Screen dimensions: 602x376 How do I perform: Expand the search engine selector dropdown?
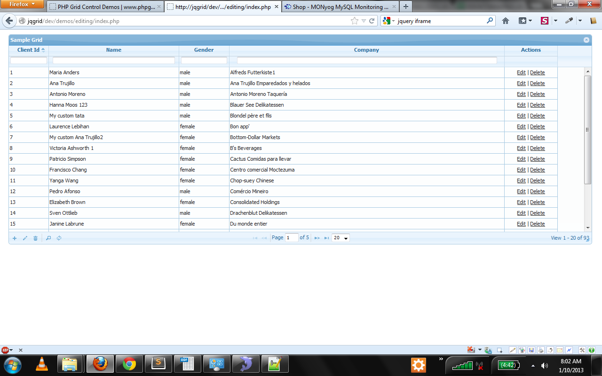(x=388, y=21)
